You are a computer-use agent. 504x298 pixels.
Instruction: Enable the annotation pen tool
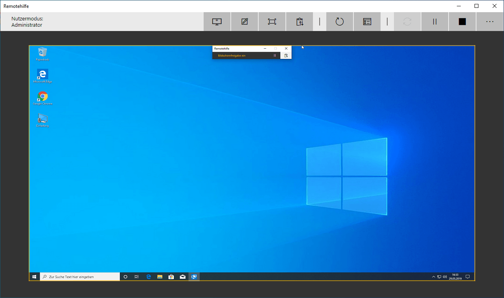(245, 22)
